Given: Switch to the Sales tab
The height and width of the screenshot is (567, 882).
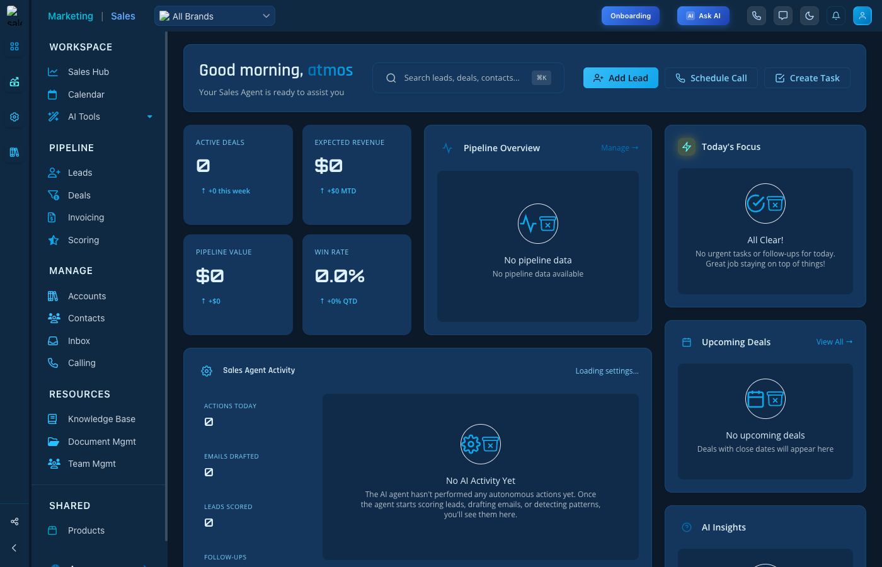Looking at the screenshot, I should 123,16.
